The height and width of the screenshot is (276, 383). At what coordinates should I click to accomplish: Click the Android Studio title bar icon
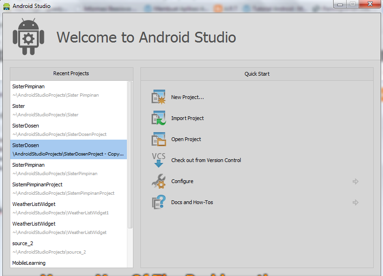click(7, 6)
